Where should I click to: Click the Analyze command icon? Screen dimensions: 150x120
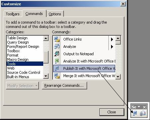tap(57, 47)
